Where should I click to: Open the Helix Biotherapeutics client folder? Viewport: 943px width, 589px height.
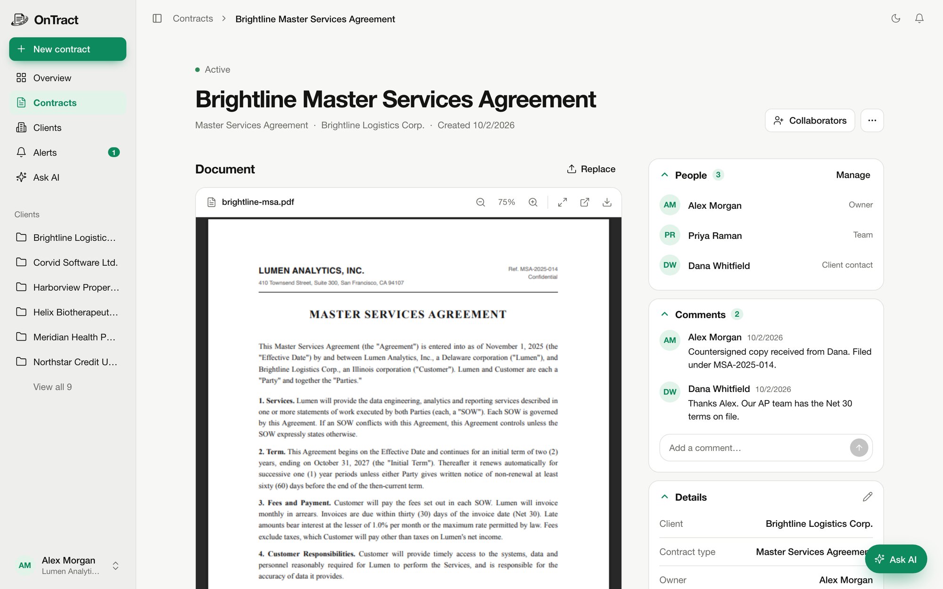point(68,312)
